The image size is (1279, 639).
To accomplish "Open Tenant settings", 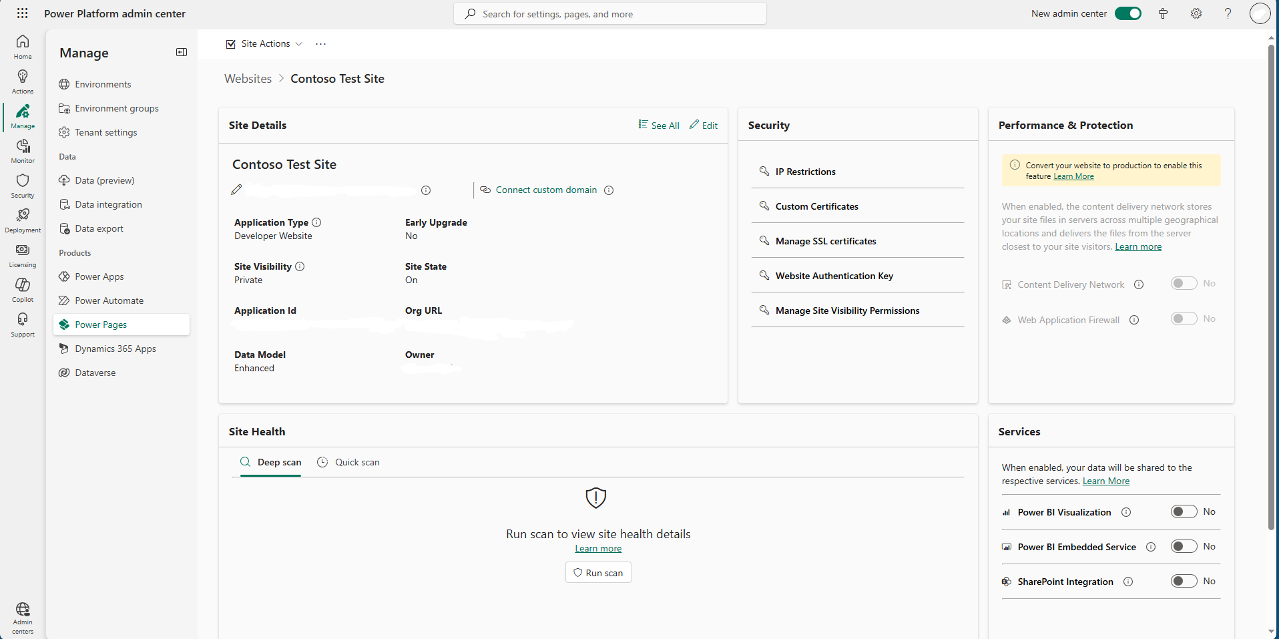I will click(x=121, y=132).
